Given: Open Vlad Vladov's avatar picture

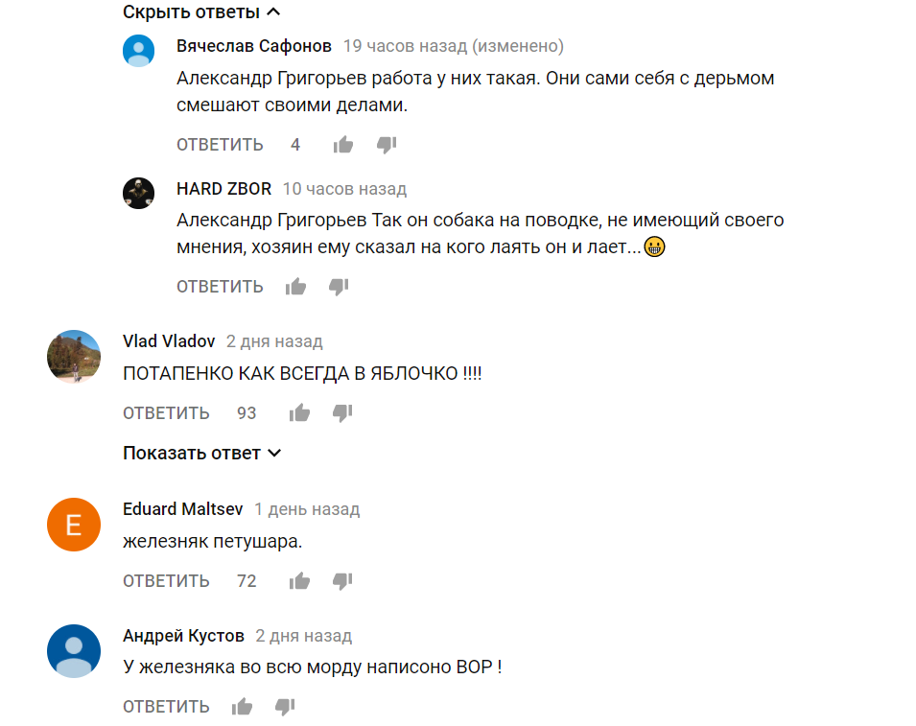Looking at the screenshot, I should tap(74, 356).
